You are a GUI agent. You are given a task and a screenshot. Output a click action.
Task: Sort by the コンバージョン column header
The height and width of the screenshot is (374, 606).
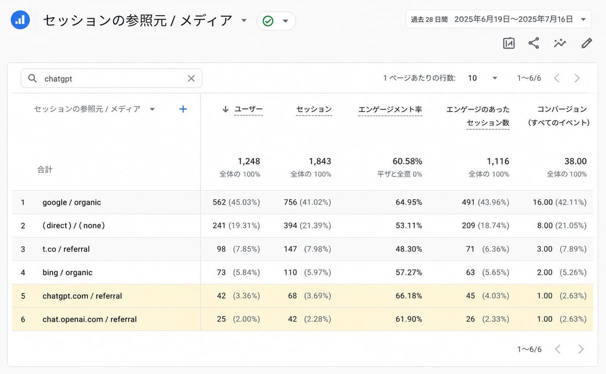point(558,116)
